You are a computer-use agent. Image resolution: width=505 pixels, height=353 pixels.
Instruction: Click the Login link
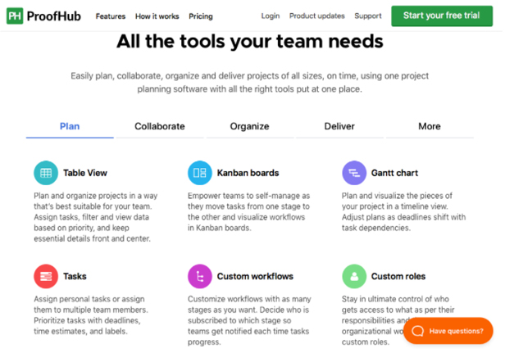271,16
